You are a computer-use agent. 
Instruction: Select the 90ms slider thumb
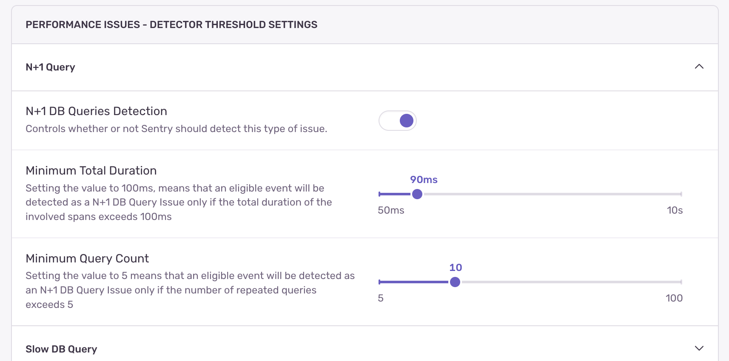point(418,194)
